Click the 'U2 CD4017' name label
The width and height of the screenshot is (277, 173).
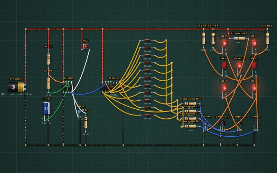pos(114,78)
